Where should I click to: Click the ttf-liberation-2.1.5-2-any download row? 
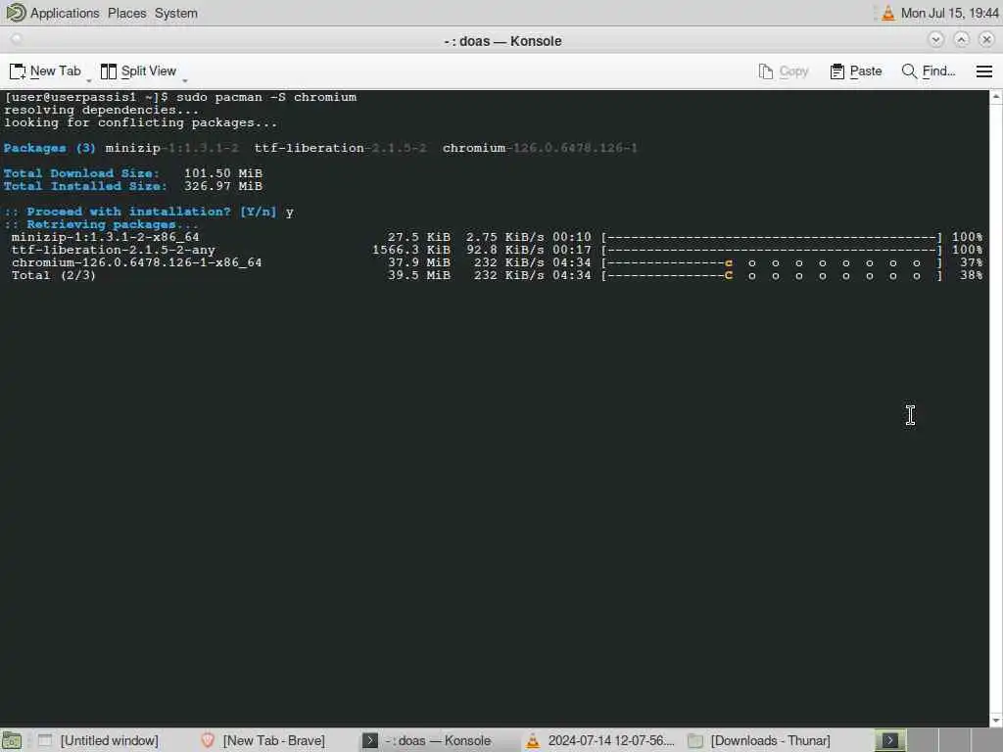click(497, 250)
